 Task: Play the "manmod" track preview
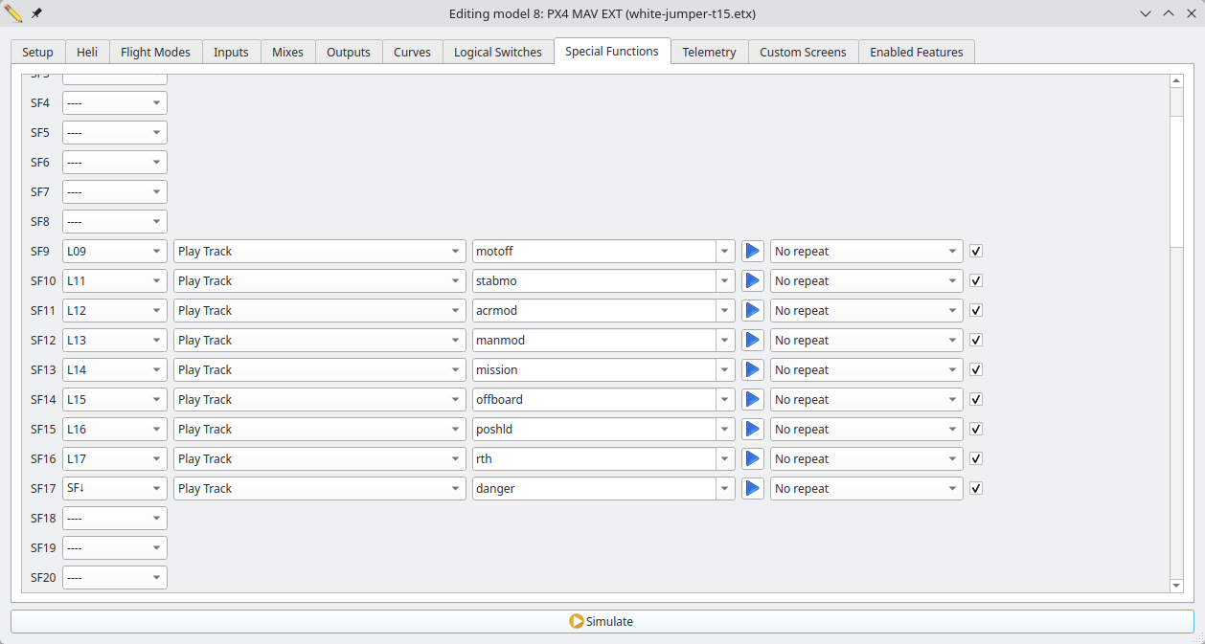pyautogui.click(x=752, y=340)
